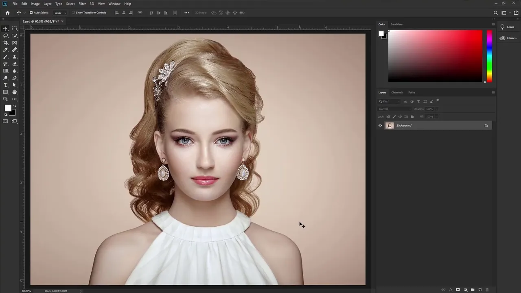
Task: Open the File menu
Action: pyautogui.click(x=15, y=4)
